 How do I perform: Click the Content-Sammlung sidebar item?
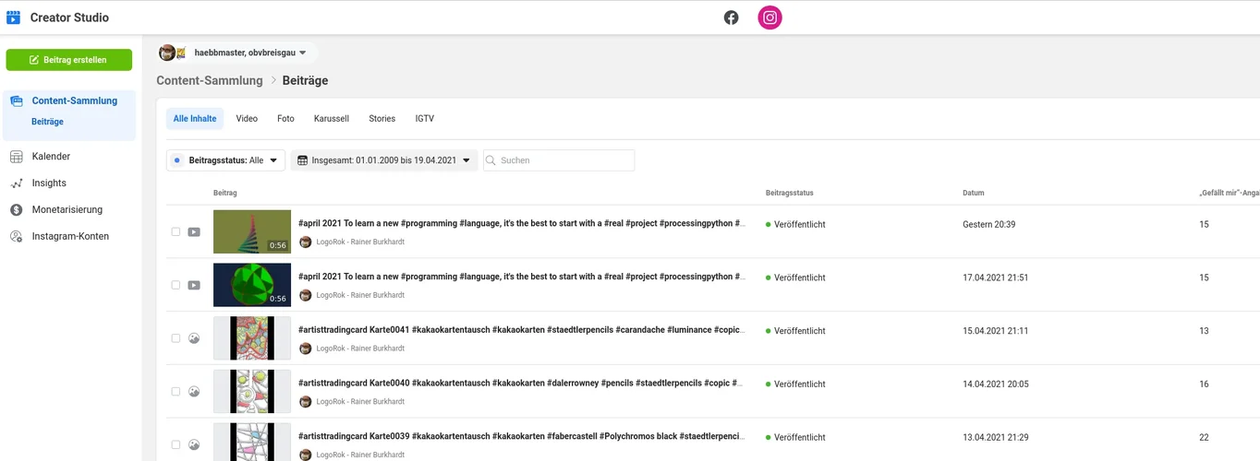pos(74,101)
